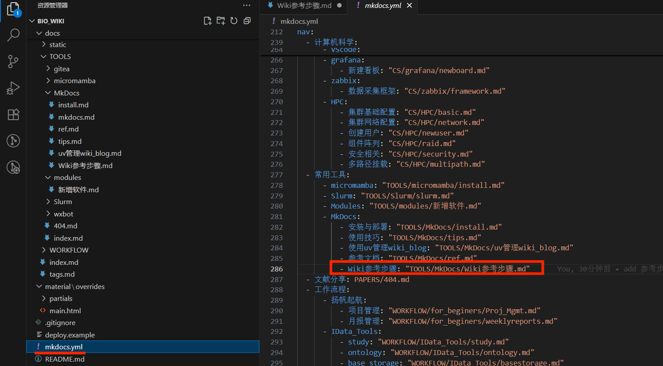The width and height of the screenshot is (663, 366).
Task: Expand the WORKFLOW folder
Action: click(x=69, y=250)
